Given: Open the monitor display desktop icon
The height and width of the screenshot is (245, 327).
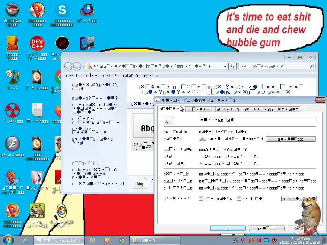Looking at the screenshot, I should [x=87, y=43].
